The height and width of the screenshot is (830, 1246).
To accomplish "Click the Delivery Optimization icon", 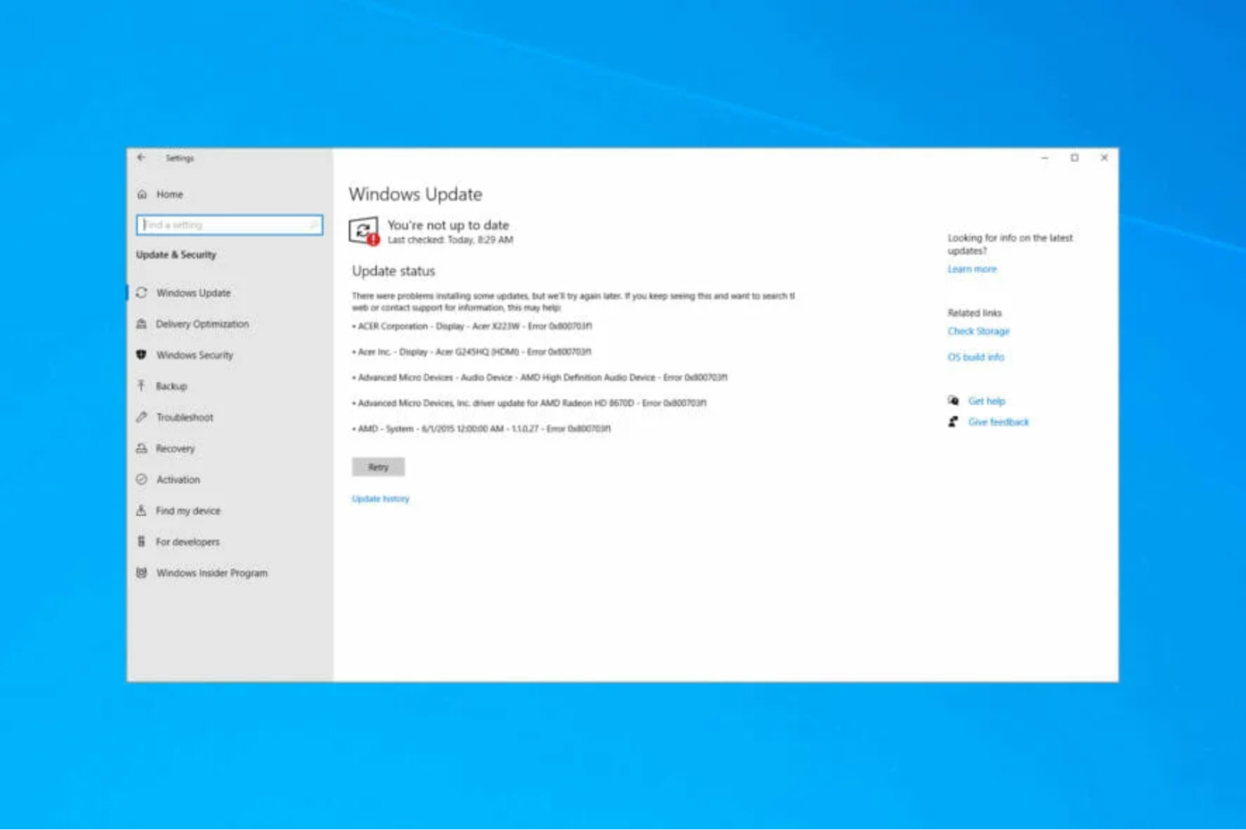I will click(x=143, y=324).
